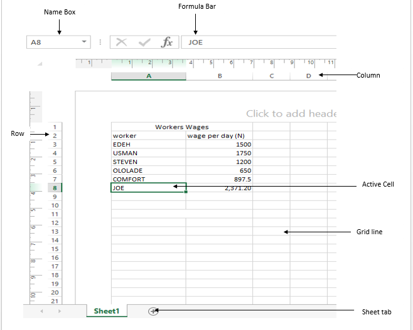The width and height of the screenshot is (413, 330).
Task: Select the 'Workers Wages' title cell
Action: click(182, 127)
